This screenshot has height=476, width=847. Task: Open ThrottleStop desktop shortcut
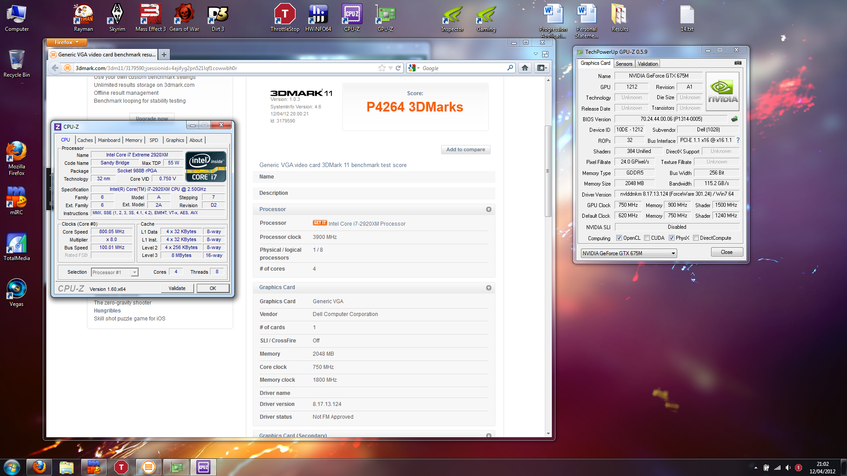point(285,18)
